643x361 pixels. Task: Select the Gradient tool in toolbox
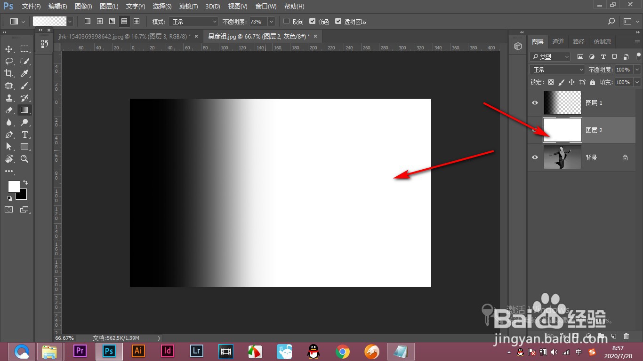pyautogui.click(x=24, y=110)
